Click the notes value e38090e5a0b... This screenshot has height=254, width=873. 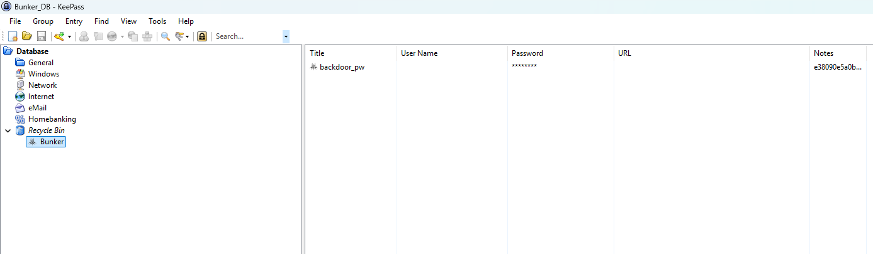coord(838,67)
